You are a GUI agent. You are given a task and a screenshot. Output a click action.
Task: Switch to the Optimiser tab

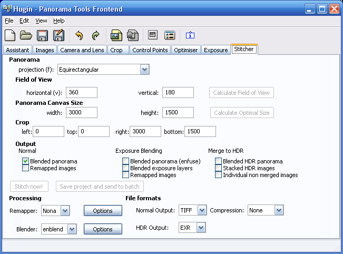185,50
